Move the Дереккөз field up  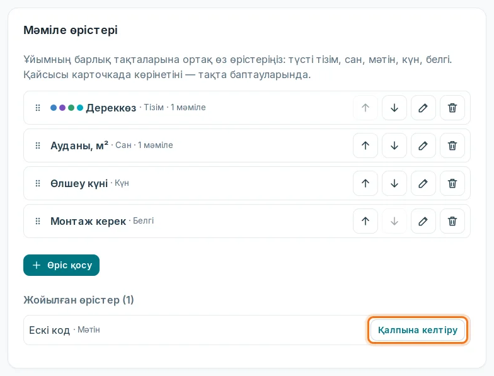coord(365,108)
